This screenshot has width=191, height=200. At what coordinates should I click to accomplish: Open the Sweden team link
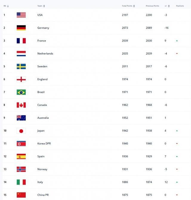(42, 66)
